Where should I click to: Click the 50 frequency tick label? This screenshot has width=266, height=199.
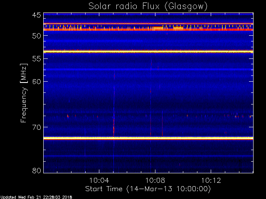point(37,36)
